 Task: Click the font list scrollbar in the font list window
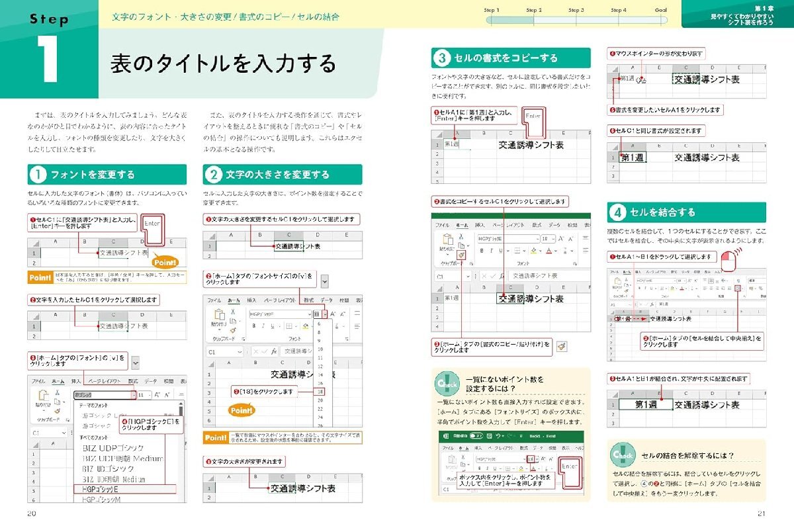click(181, 451)
